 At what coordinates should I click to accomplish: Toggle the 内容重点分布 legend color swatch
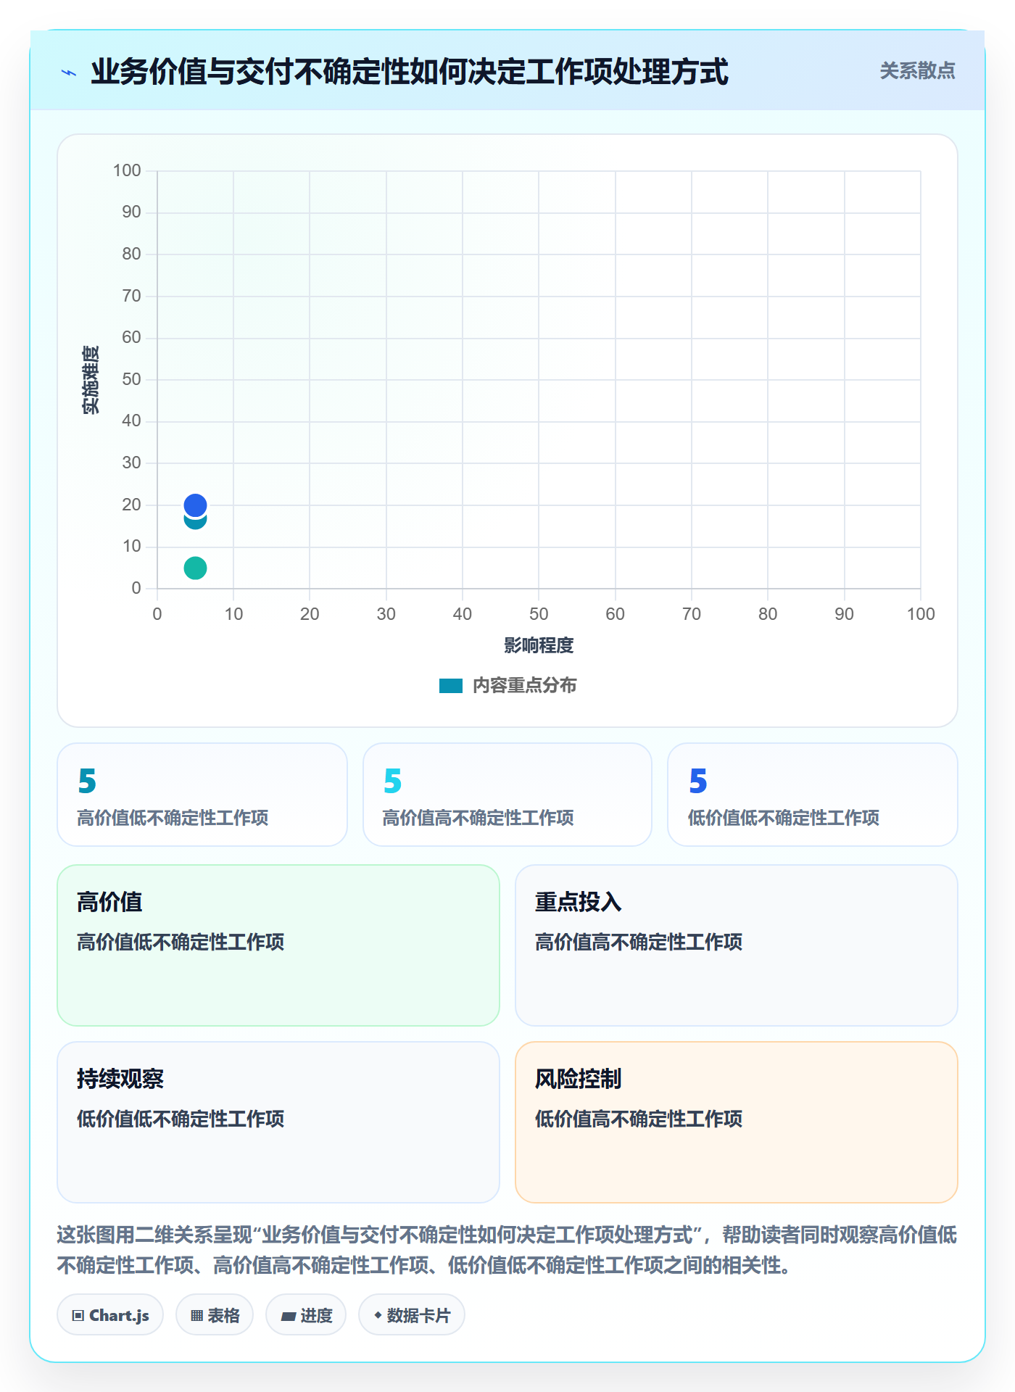pos(451,686)
